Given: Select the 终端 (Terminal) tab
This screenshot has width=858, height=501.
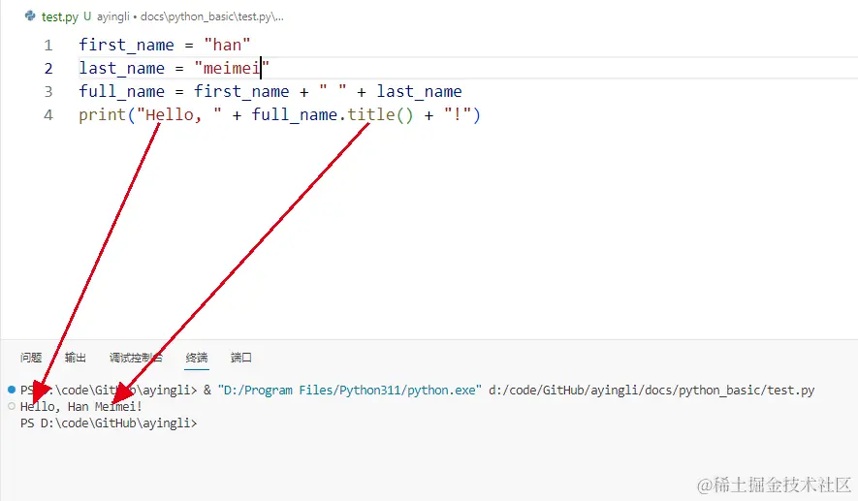Looking at the screenshot, I should click(197, 358).
